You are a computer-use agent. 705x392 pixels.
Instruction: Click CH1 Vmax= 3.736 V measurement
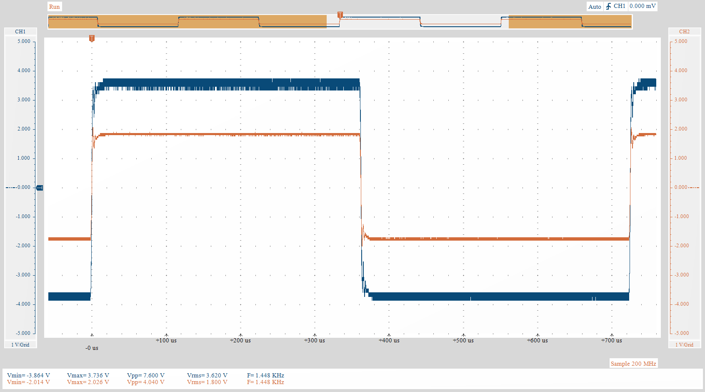click(88, 375)
